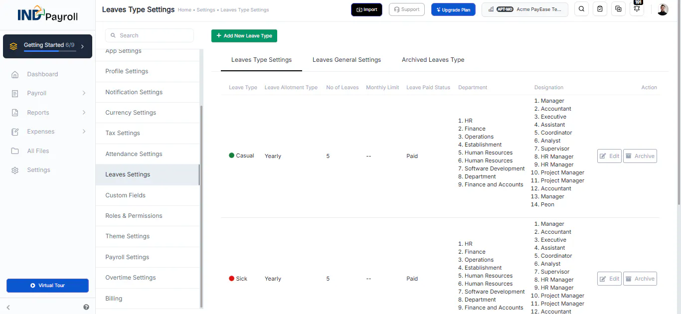Click the green Casual color dot
This screenshot has height=314, width=681.
coord(231,156)
